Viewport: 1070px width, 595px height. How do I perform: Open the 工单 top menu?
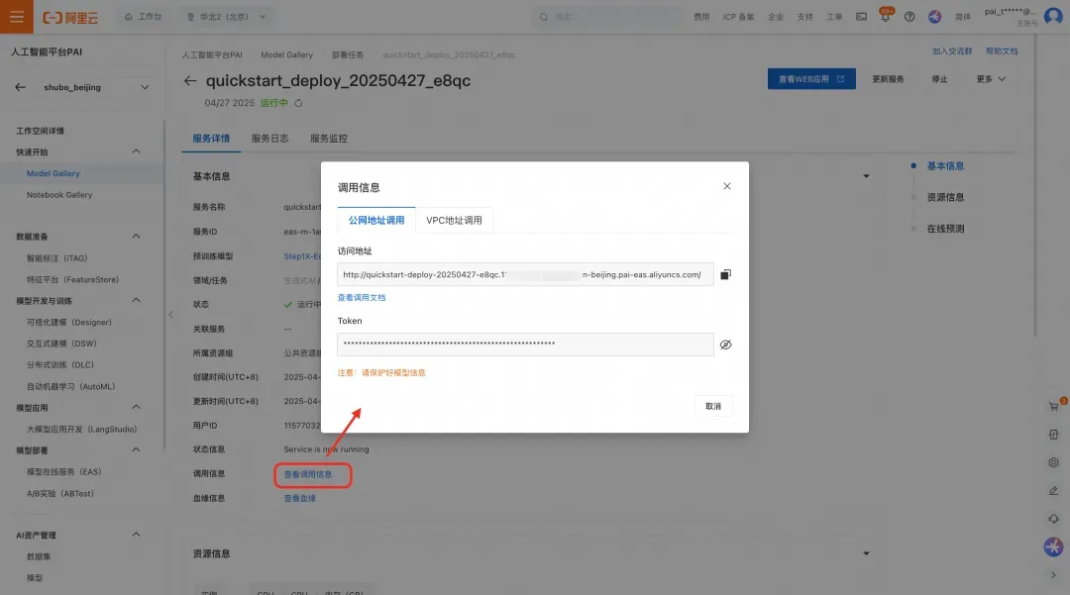coord(834,17)
